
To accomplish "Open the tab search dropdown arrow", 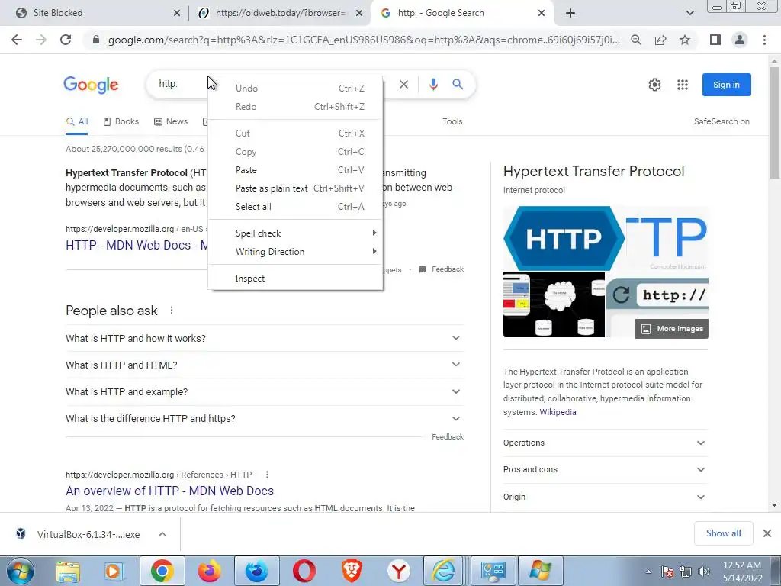I will click(x=689, y=13).
